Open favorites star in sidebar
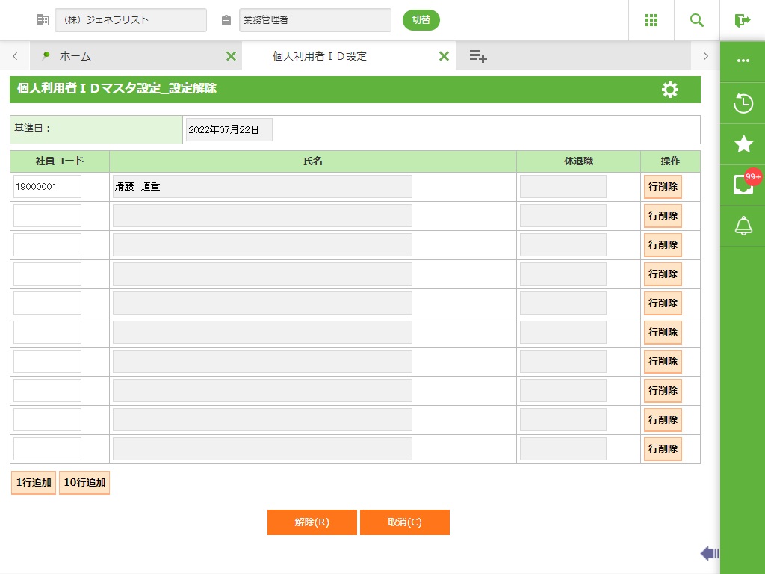Image resolution: width=765 pixels, height=574 pixels. [x=743, y=144]
